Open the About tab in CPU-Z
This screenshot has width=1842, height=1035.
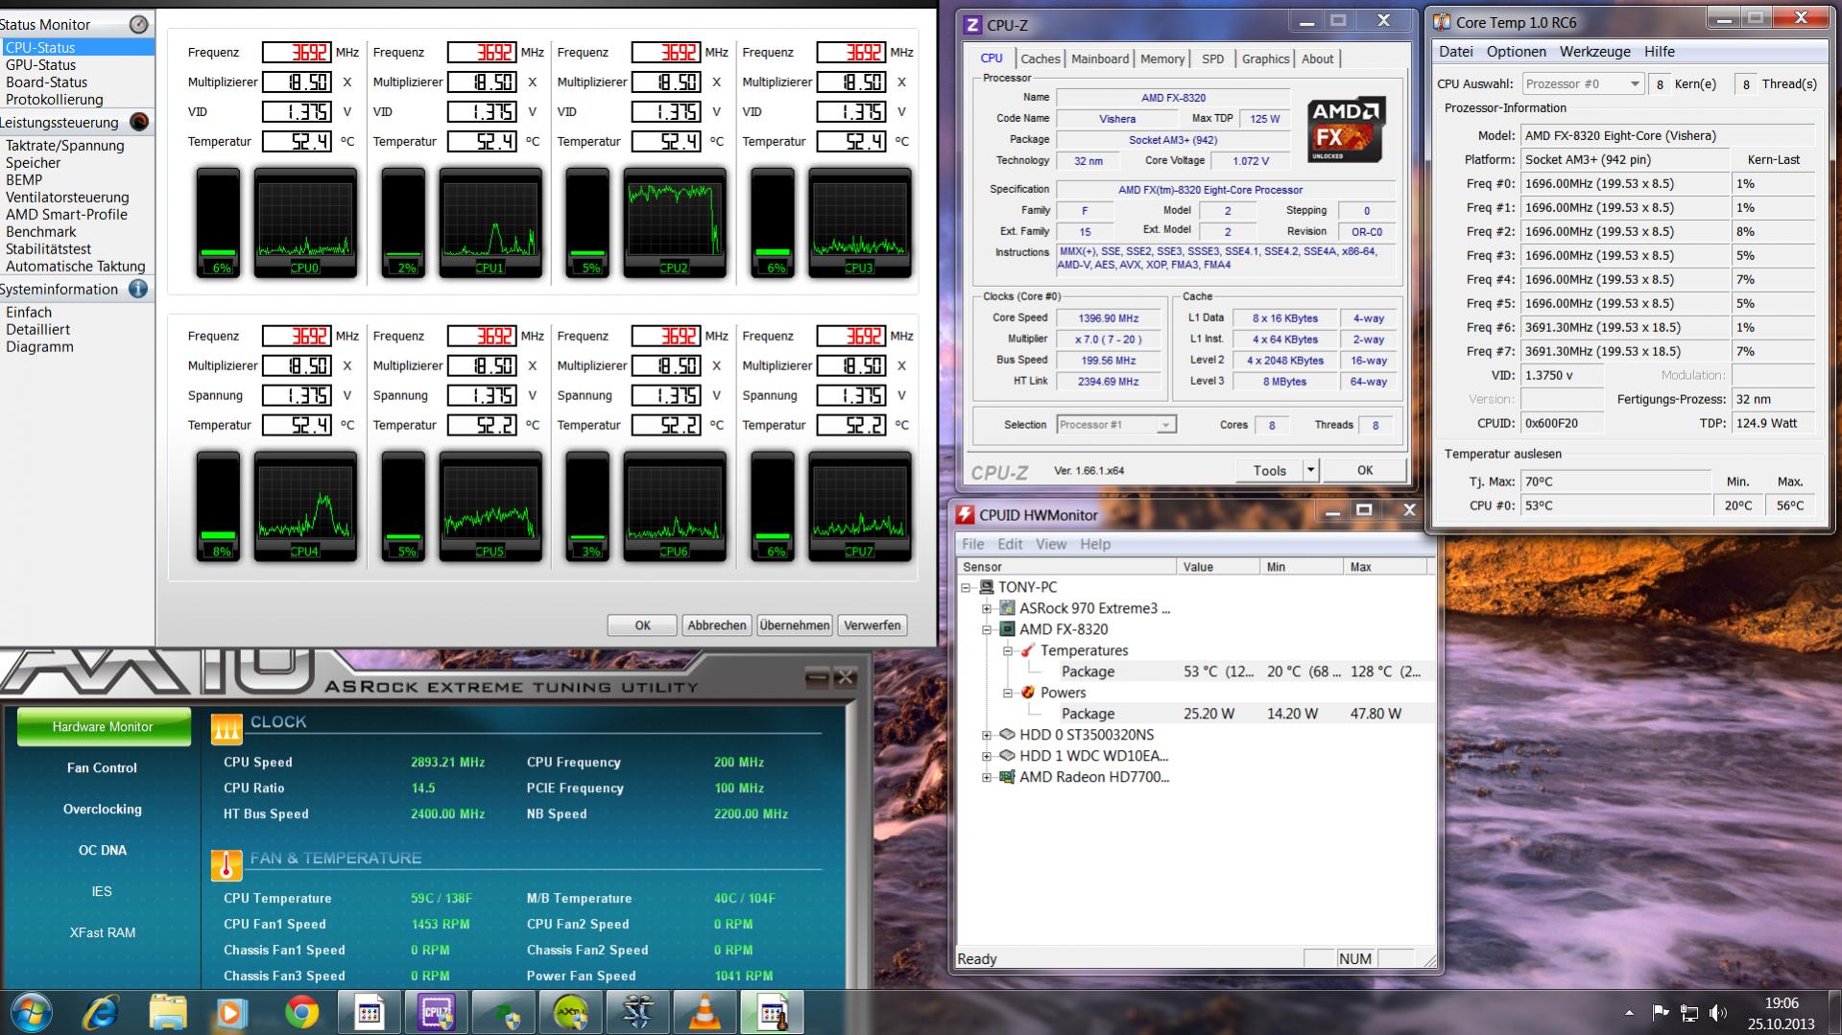pyautogui.click(x=1317, y=59)
